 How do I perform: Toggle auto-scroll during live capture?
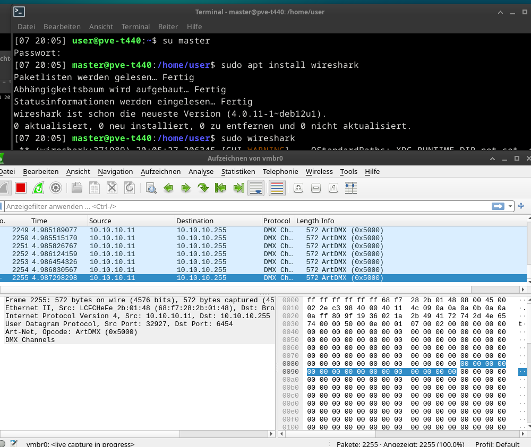pyautogui.click(x=256, y=188)
